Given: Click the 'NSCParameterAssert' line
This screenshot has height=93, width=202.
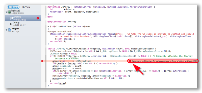Looking at the screenshot, I should pyautogui.click(x=111, y=51).
